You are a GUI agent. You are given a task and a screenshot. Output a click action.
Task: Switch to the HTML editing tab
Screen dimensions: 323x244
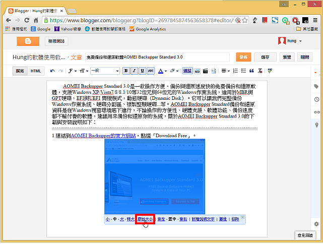click(36, 71)
